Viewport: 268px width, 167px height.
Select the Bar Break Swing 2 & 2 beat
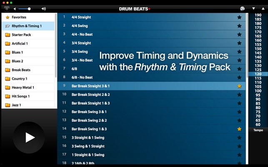tap(151, 120)
